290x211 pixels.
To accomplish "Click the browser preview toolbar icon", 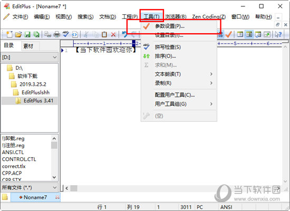I will [x=75, y=34].
